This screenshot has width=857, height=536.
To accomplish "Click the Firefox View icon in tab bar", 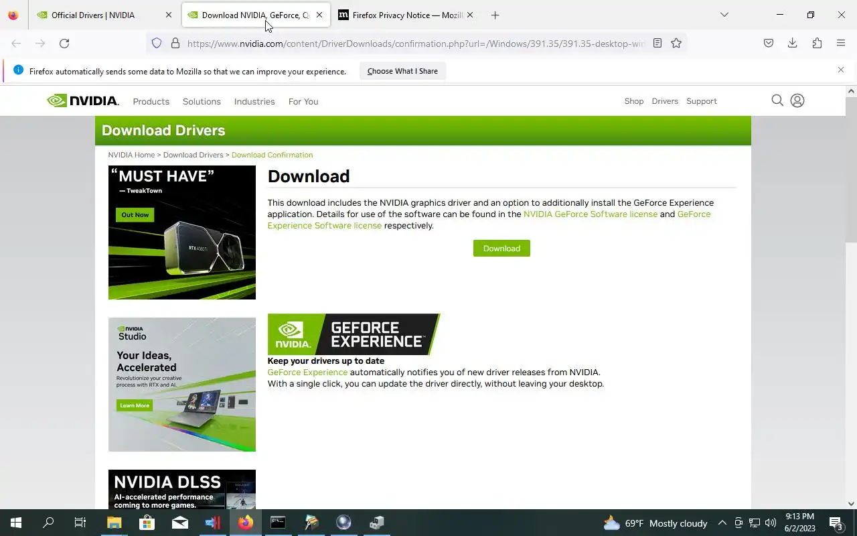I will 13,15.
